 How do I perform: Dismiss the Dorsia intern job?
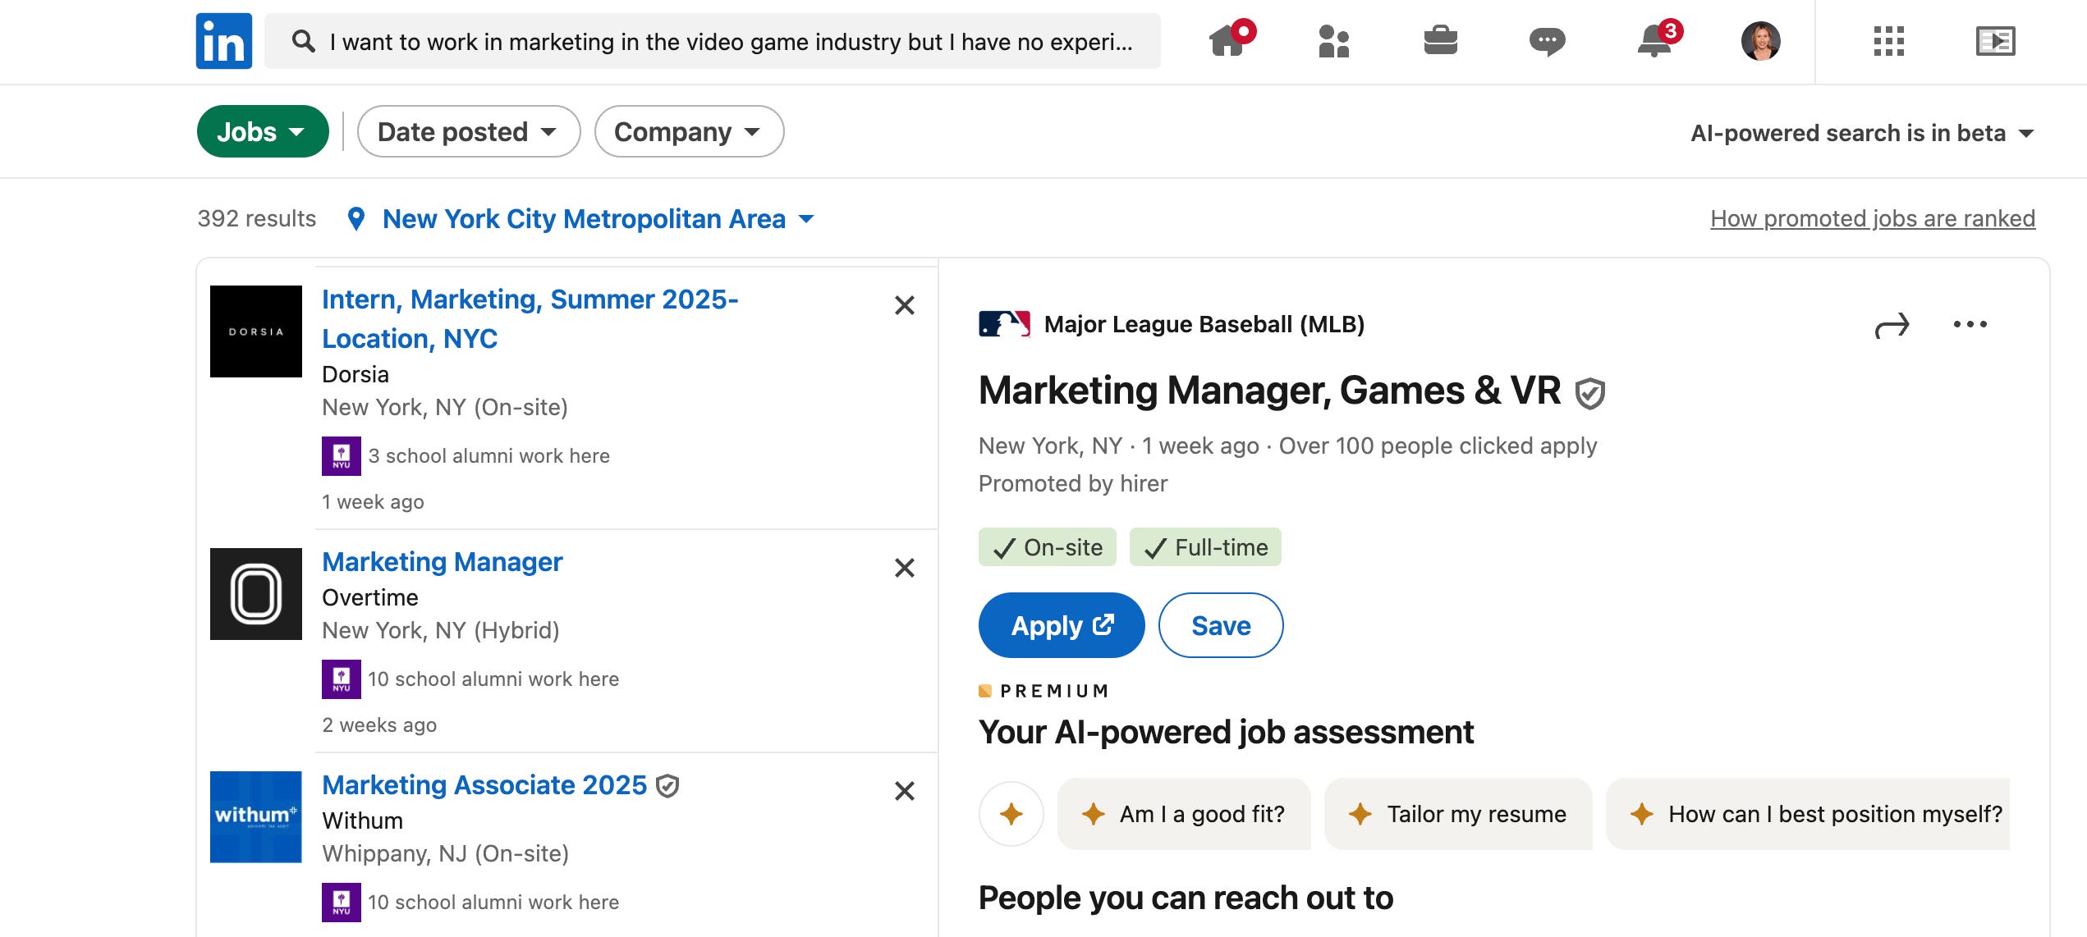coord(905,305)
